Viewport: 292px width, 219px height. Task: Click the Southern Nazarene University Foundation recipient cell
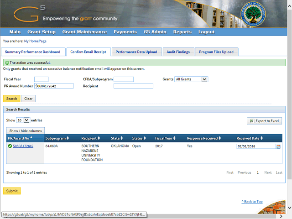(x=92, y=153)
